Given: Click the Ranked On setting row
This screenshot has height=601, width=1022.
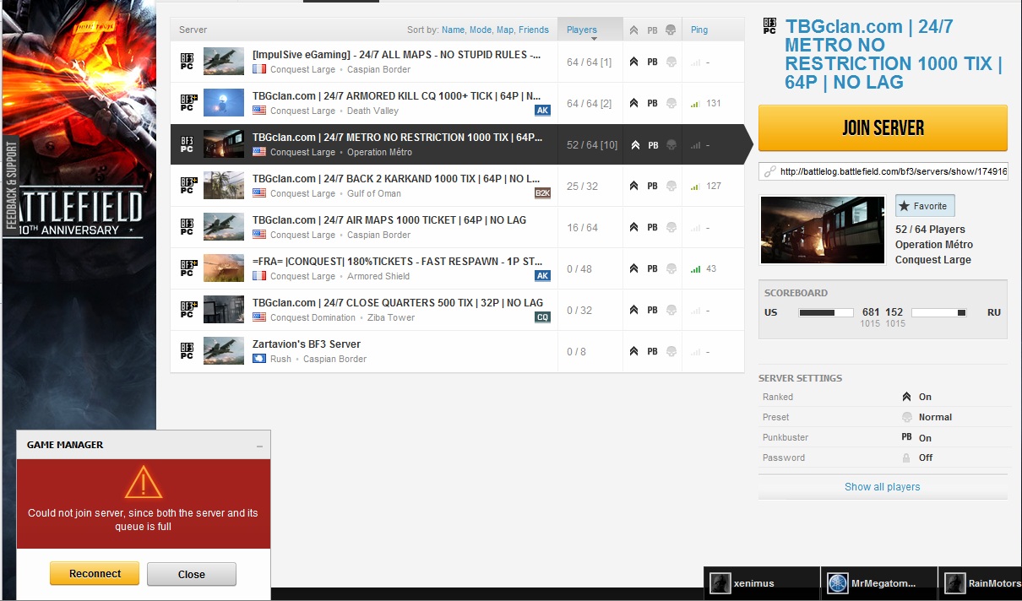Looking at the screenshot, I should (883, 397).
